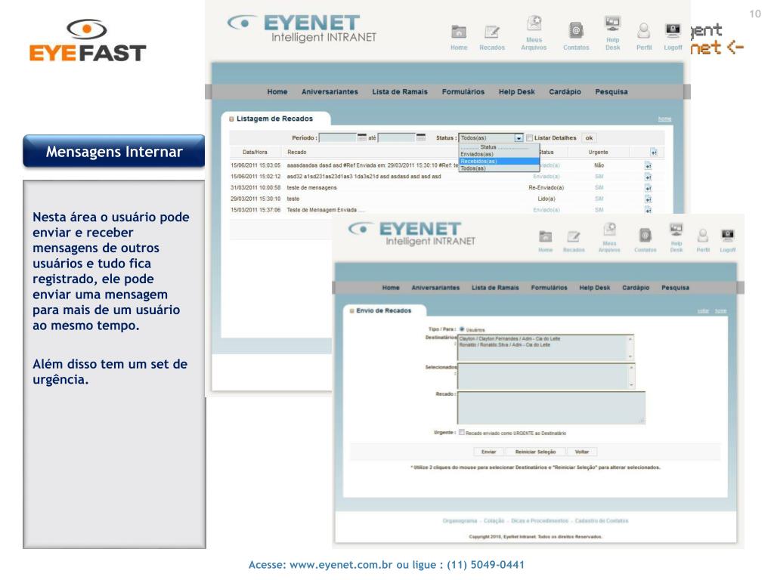Click Data/Hora column header
This screenshot has height=580, width=774.
pyautogui.click(x=255, y=153)
